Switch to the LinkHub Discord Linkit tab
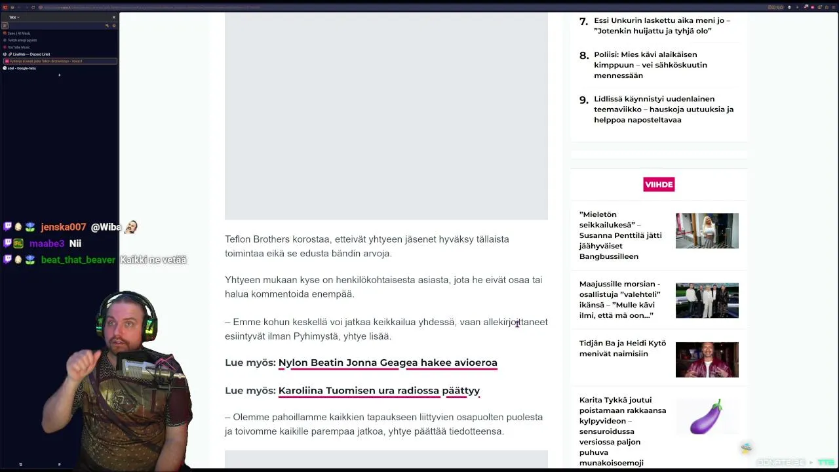839x472 pixels. [x=59, y=54]
